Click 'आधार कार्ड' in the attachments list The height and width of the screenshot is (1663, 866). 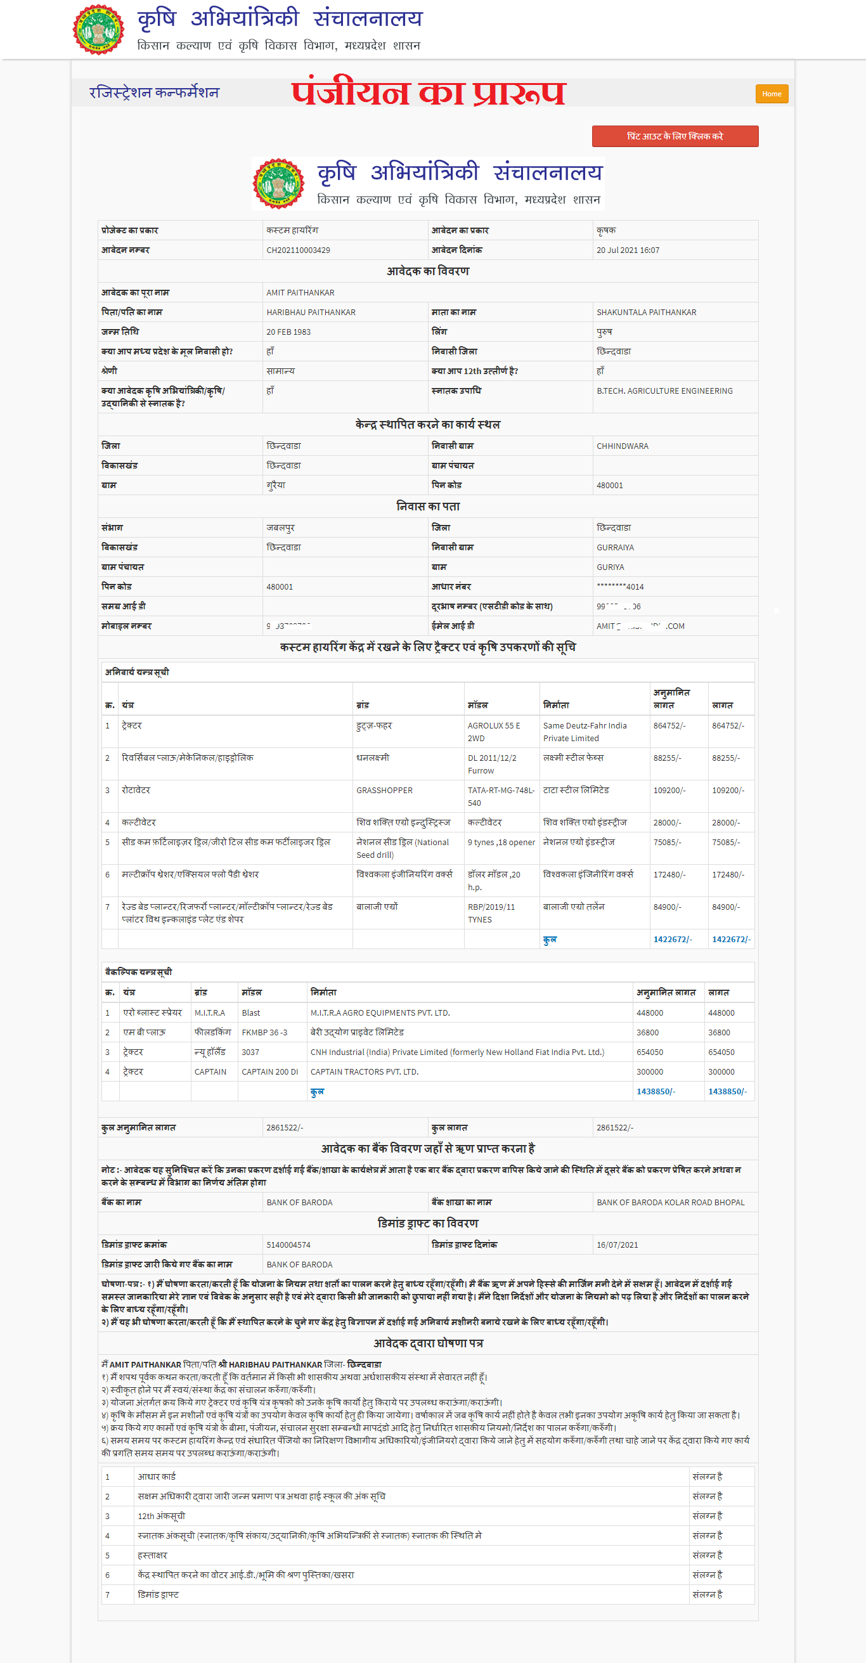click(x=156, y=1477)
